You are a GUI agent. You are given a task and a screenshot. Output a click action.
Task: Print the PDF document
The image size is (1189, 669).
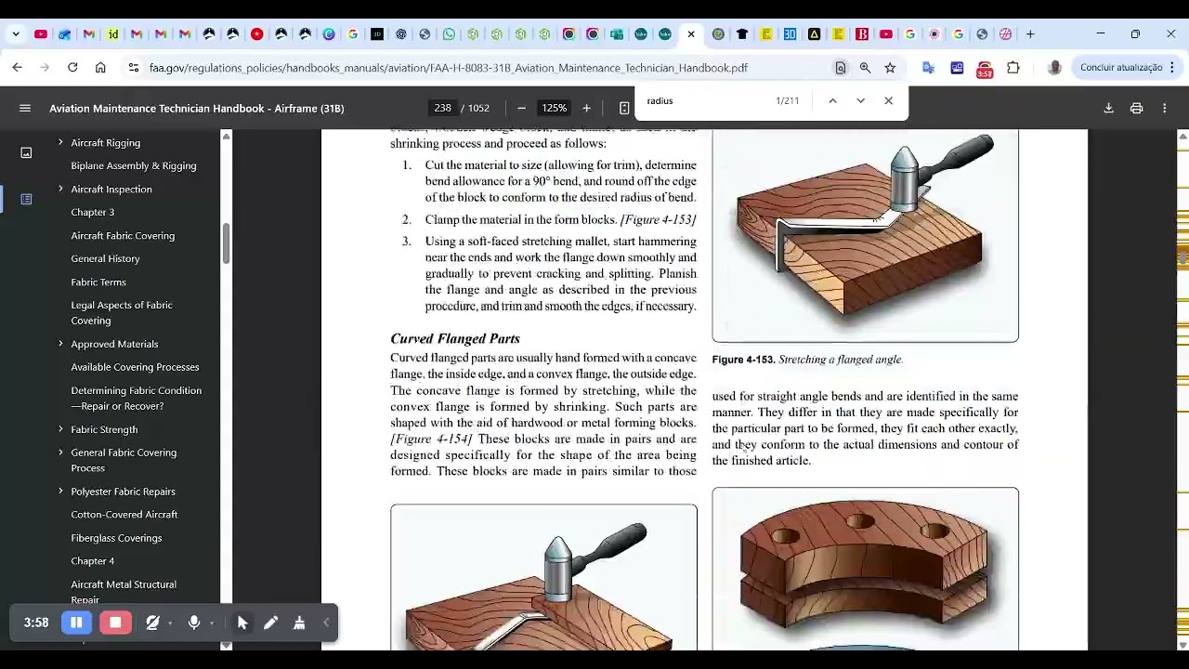coord(1136,108)
